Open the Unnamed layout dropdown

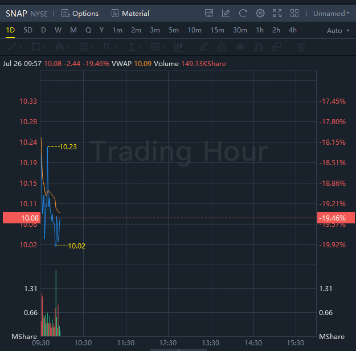click(332, 14)
